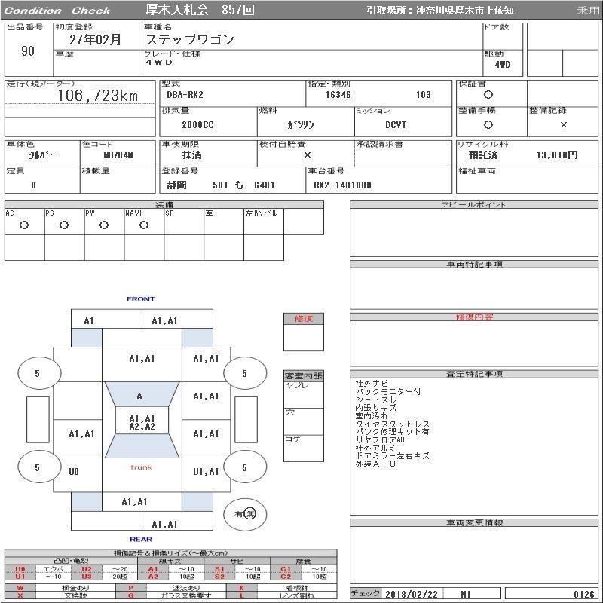Click the 抹消 inspection expiry value
The height and width of the screenshot is (603, 603).
(x=192, y=155)
